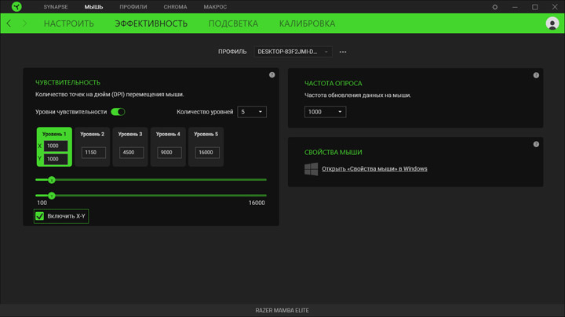Click the 1150 DPI field
This screenshot has width=565, height=317.
(x=93, y=153)
